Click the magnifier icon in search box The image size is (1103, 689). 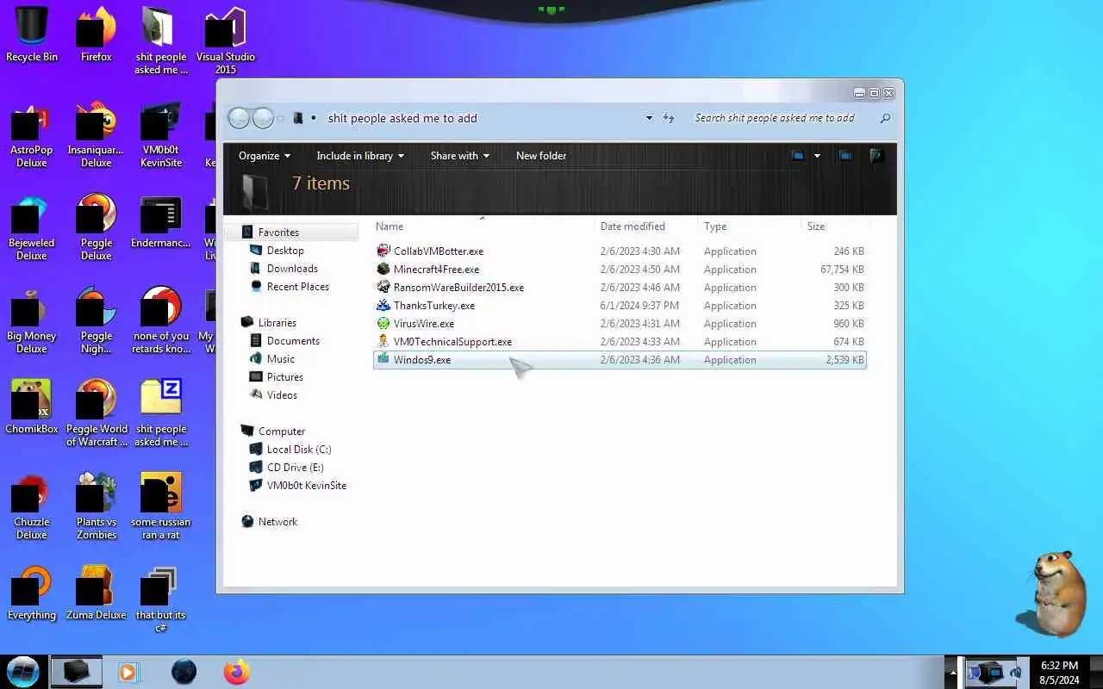pyautogui.click(x=885, y=118)
